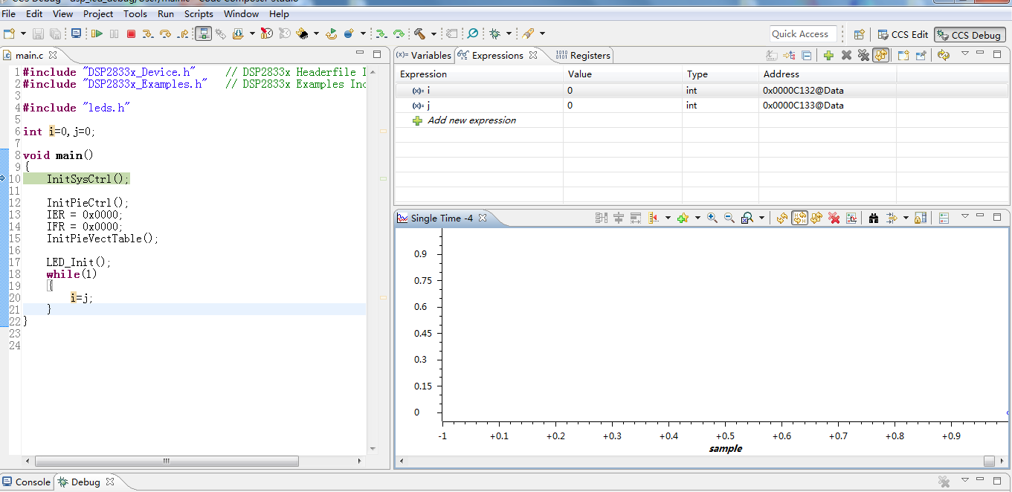The height and width of the screenshot is (492, 1012).
Task: Click the Resume (green play) debug button
Action: point(97,33)
